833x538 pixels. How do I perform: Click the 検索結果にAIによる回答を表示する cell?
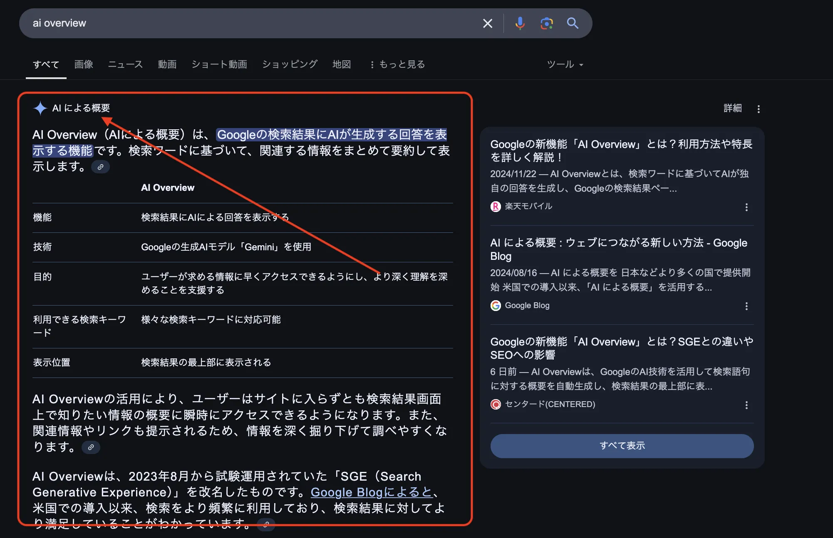tap(215, 217)
